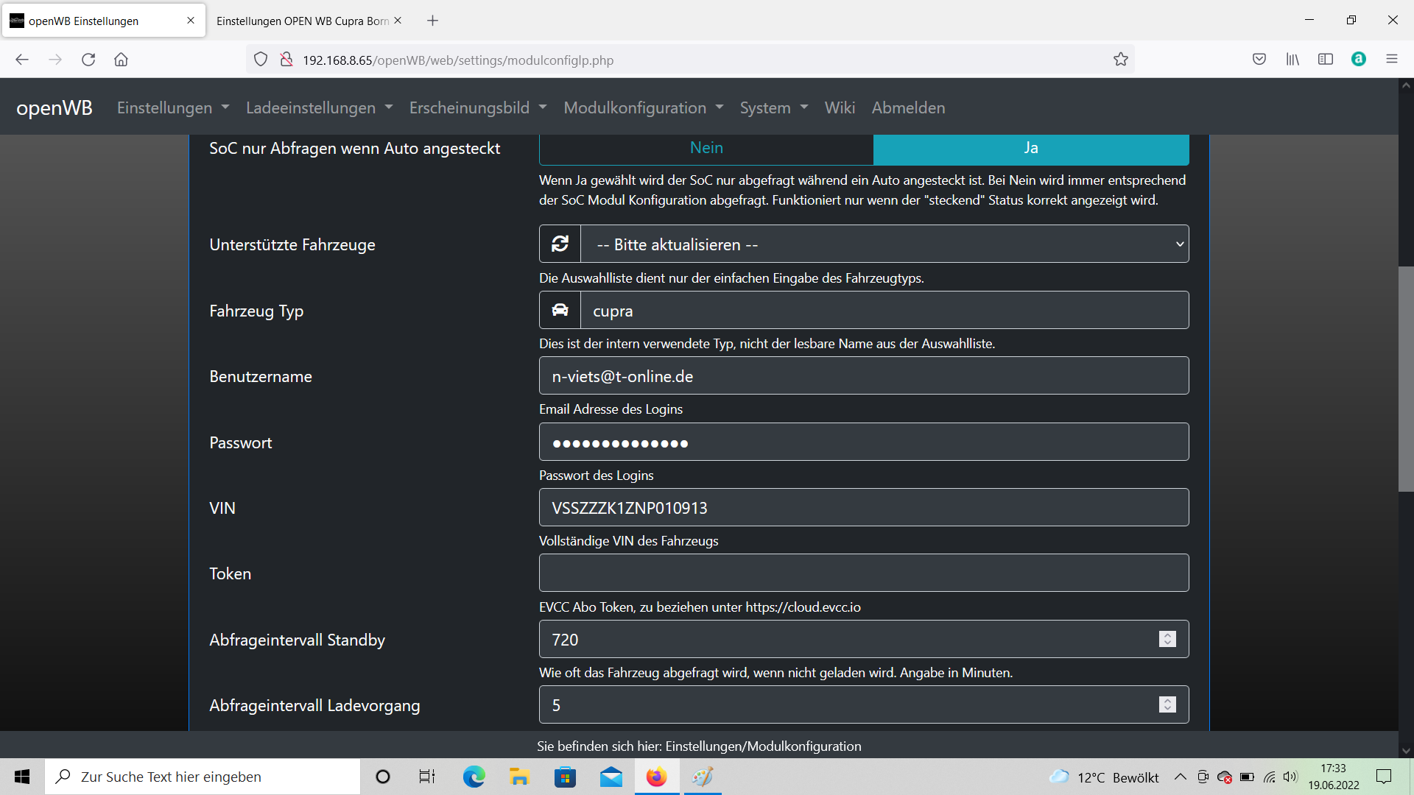Click refresh icon beside Unterstützte Fahrzeuge

tap(560, 244)
